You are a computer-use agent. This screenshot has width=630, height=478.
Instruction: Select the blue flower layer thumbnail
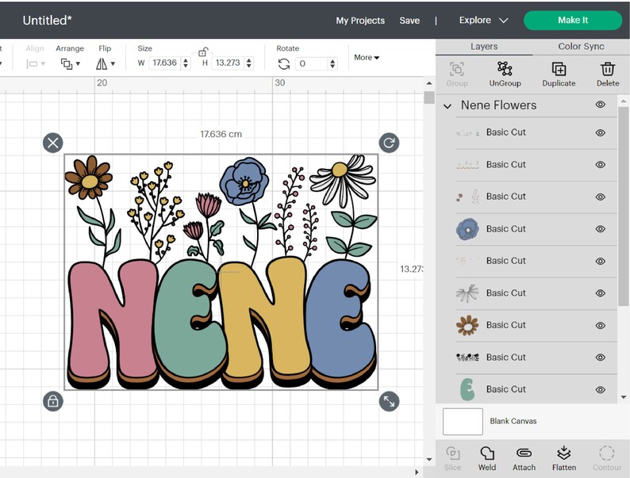click(467, 229)
